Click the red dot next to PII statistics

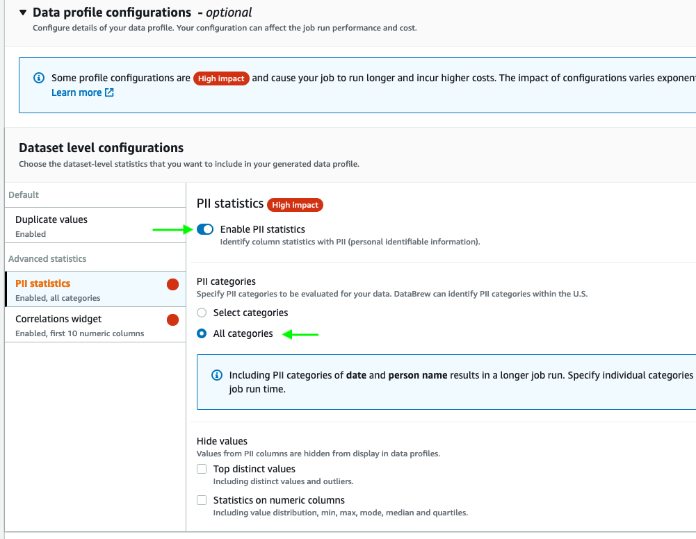tap(173, 284)
